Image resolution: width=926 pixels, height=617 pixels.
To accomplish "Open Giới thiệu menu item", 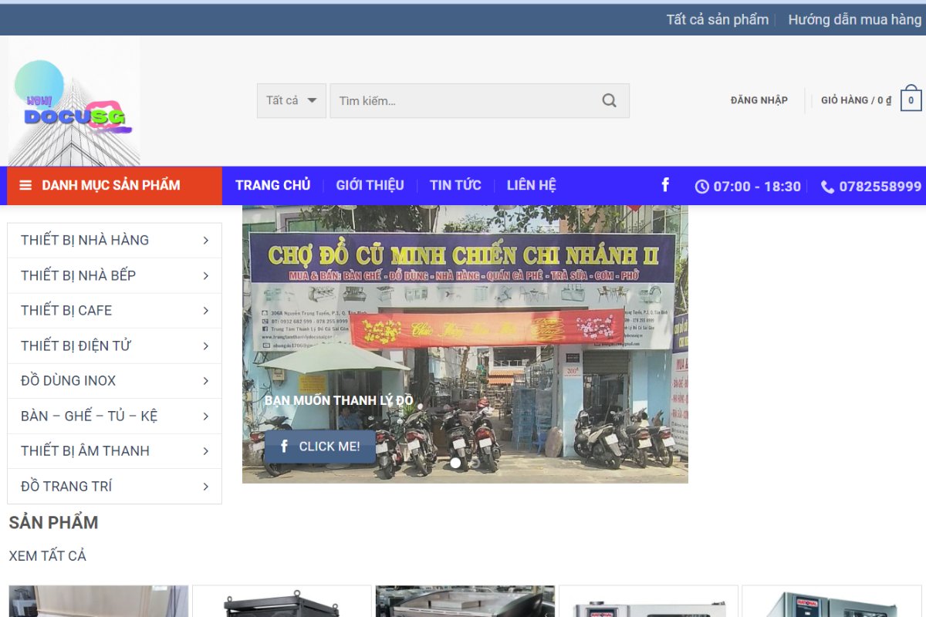I will (370, 185).
